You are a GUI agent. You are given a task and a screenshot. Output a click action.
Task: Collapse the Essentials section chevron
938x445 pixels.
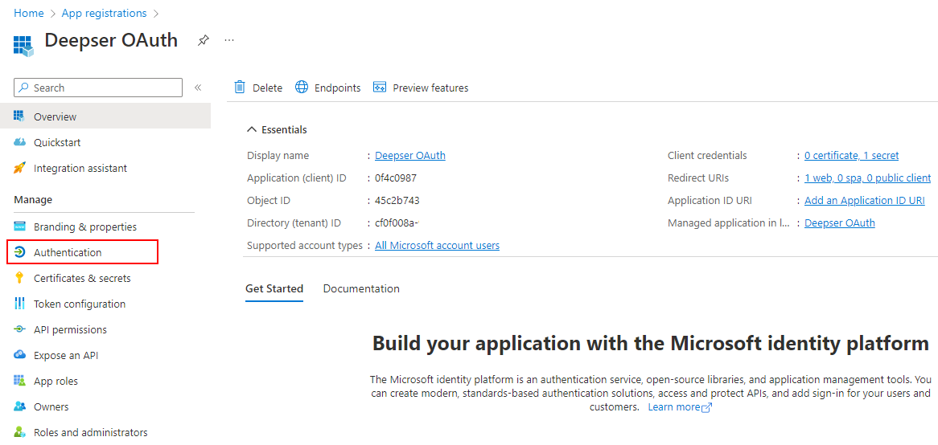coord(252,129)
